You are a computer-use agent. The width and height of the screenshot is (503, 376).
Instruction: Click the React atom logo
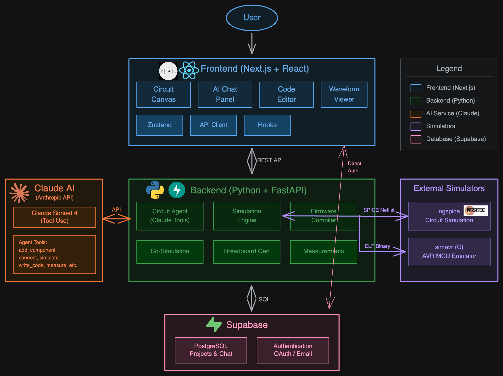click(x=189, y=70)
